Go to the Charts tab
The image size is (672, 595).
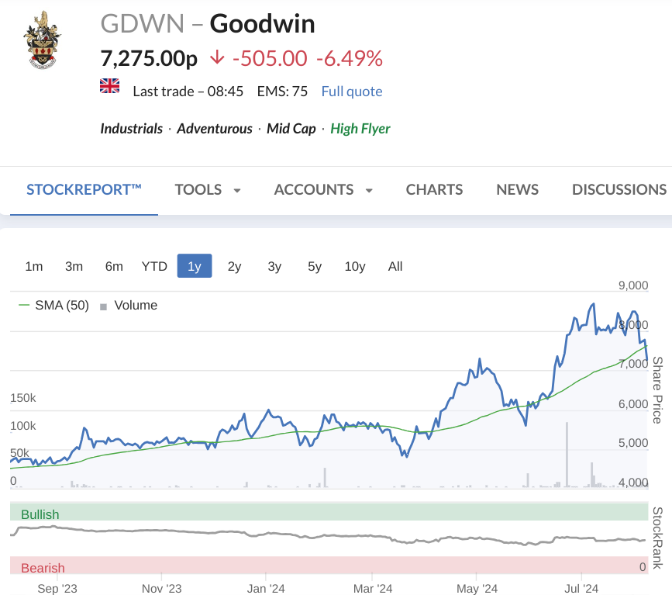[x=434, y=189]
